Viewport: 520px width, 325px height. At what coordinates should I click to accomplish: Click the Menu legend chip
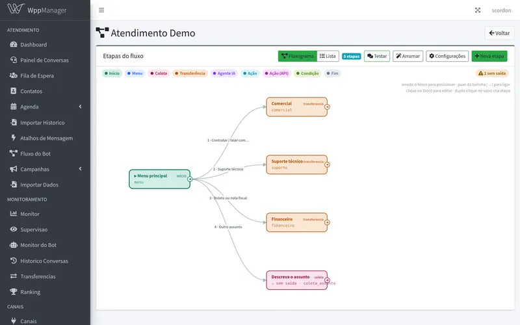(x=135, y=73)
